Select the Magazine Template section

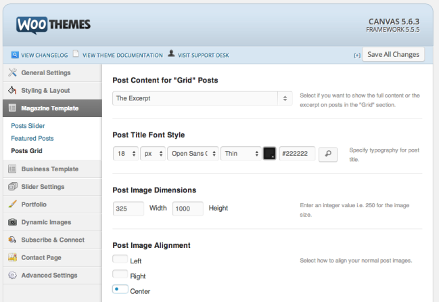coord(52,108)
